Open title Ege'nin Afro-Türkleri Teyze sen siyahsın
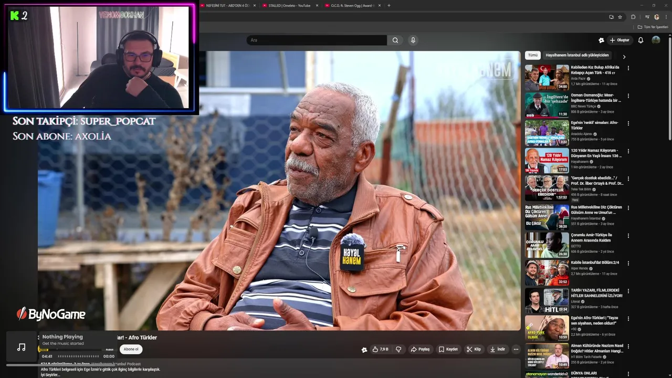Image resolution: width=672 pixels, height=378 pixels. [594, 321]
